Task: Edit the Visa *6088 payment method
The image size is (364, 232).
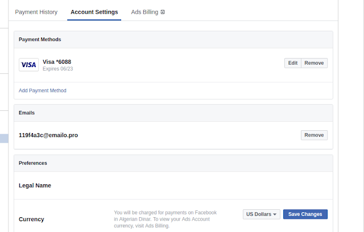Action: [293, 63]
